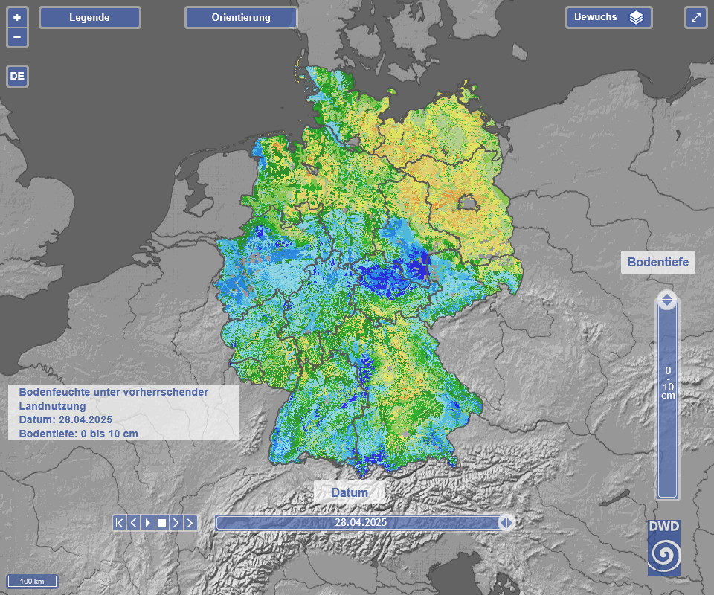Screen dimensions: 714x595
Task: Click the Bodentiefe label
Action: 658,262
